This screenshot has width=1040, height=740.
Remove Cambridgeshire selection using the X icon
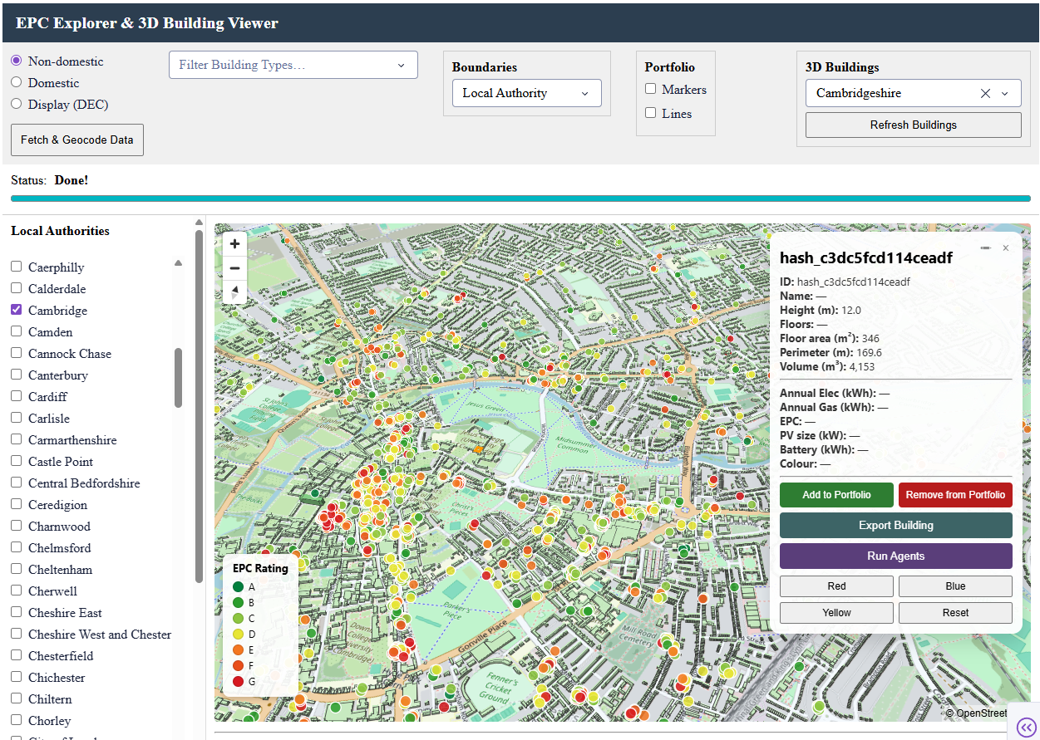[985, 93]
